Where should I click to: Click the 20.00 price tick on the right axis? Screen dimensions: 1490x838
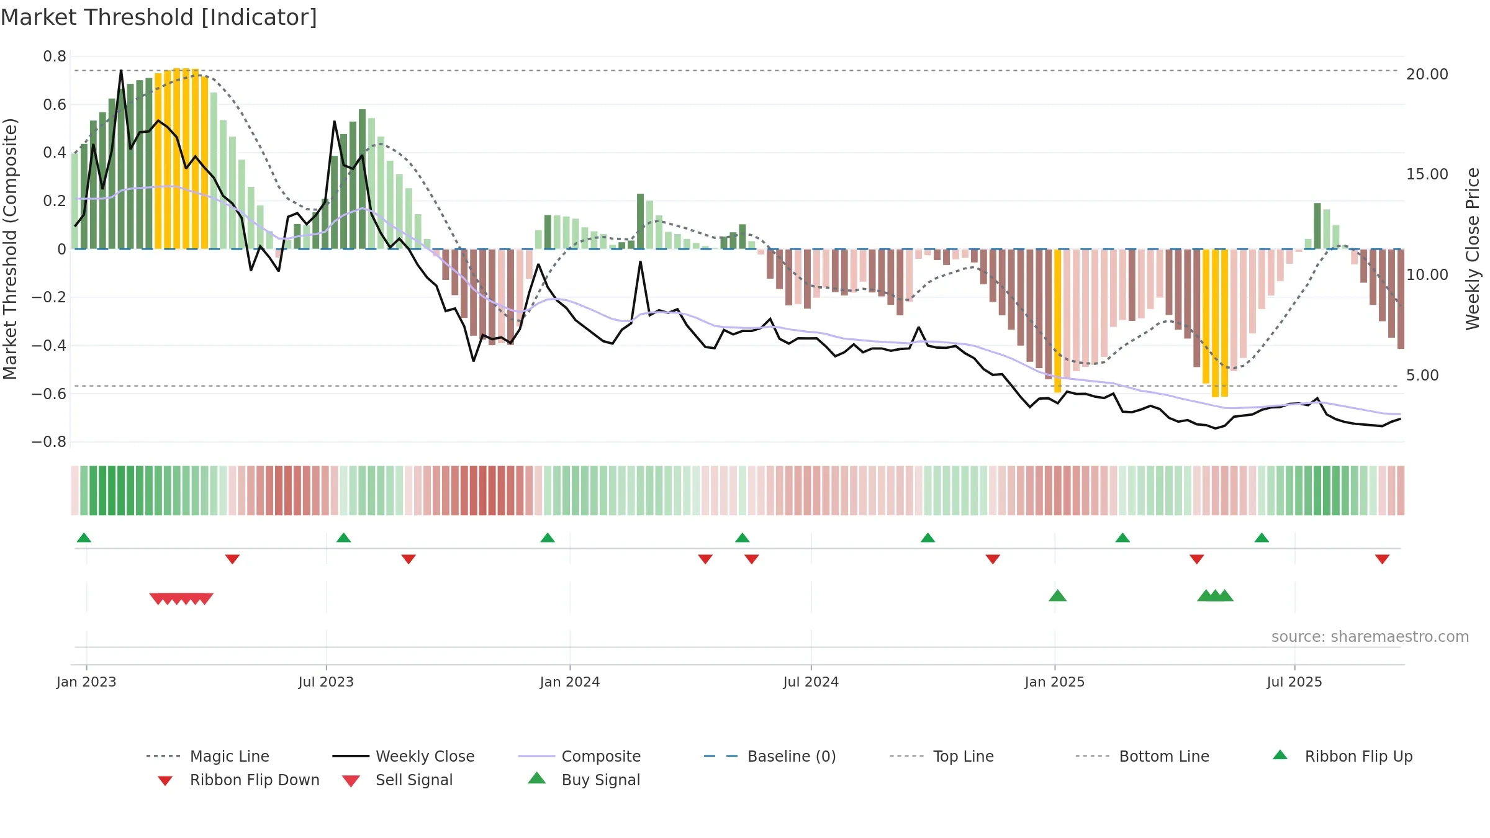tap(1427, 74)
